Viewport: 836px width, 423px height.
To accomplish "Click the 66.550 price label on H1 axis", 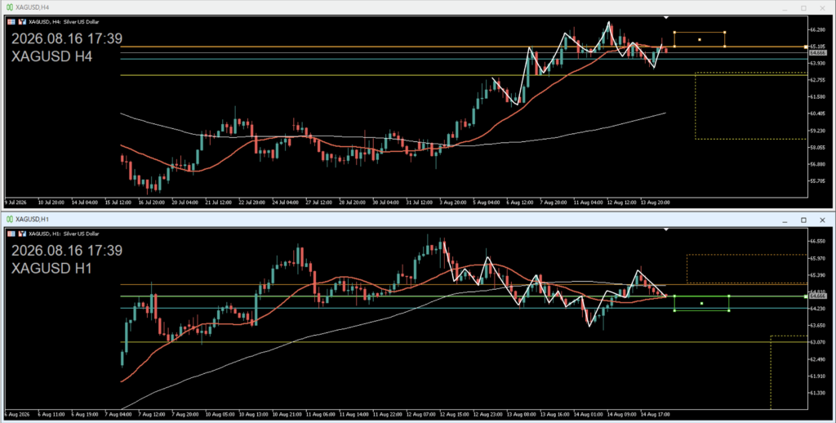I will coord(818,241).
